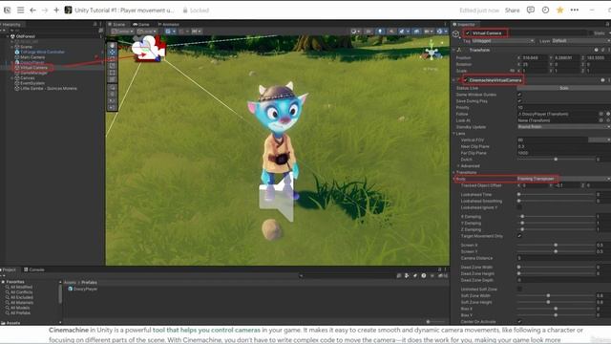
Task: Open the Body Framing Transposer dropdown
Action: coord(563,179)
